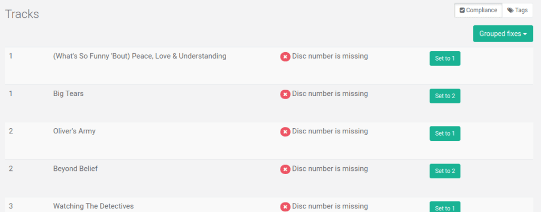
Task: Select the Oliver's Army track title
Action: pyautogui.click(x=74, y=131)
